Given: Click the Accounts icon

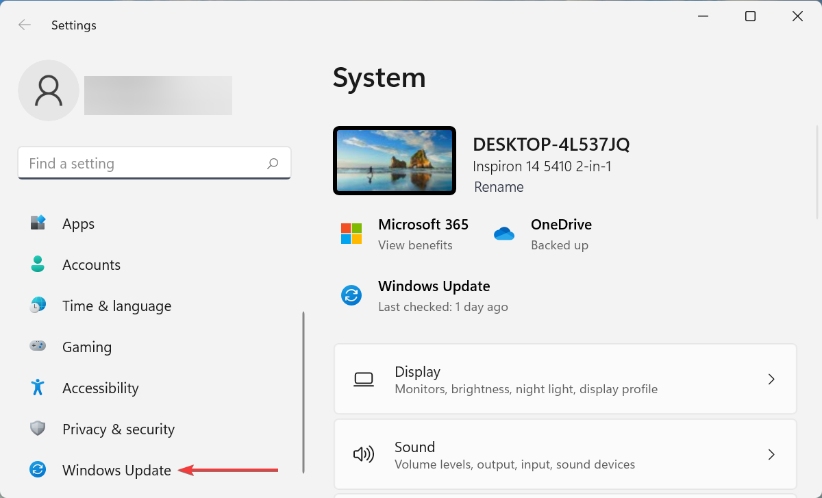Looking at the screenshot, I should tap(38, 264).
